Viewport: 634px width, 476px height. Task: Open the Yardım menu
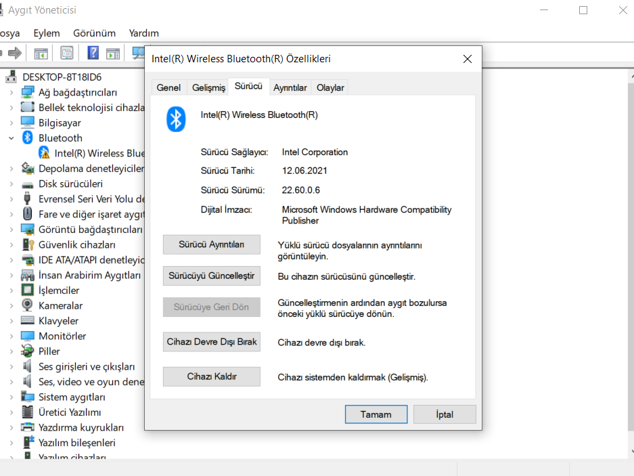coord(143,33)
